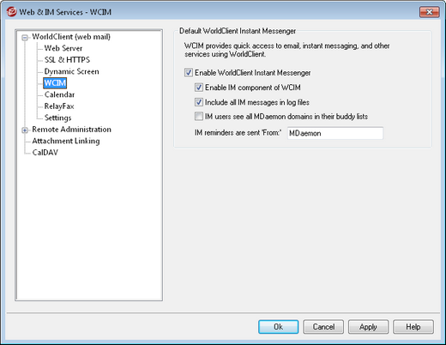Click the Apply button
The height and width of the screenshot is (345, 446).
[x=368, y=327]
